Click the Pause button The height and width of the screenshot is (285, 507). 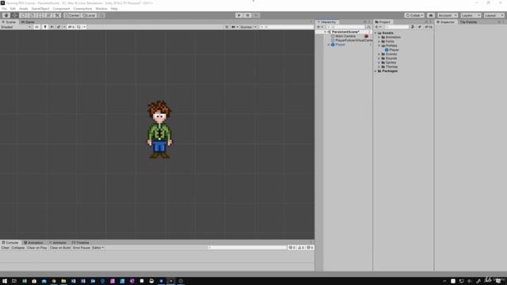point(247,15)
